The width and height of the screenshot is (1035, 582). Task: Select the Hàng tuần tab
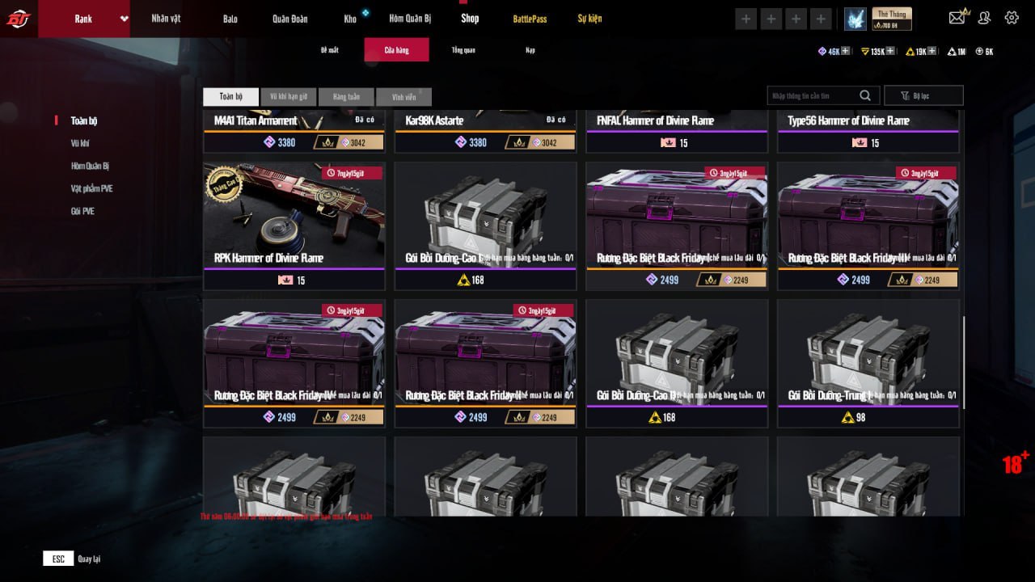pos(345,97)
